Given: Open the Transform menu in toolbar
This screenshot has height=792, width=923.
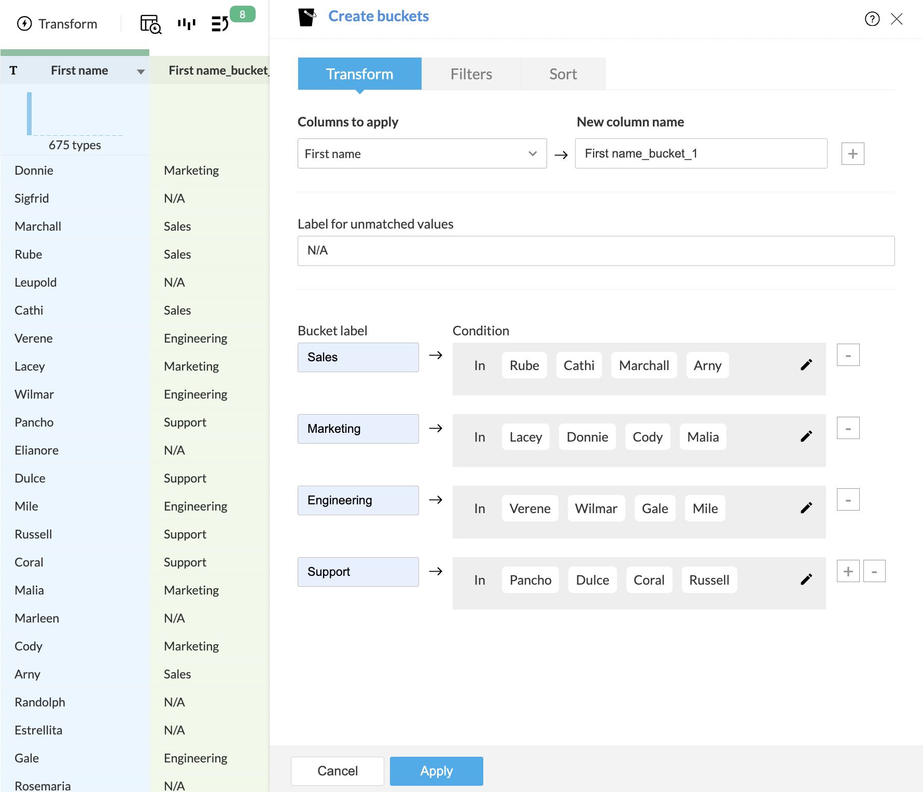Looking at the screenshot, I should pyautogui.click(x=58, y=24).
